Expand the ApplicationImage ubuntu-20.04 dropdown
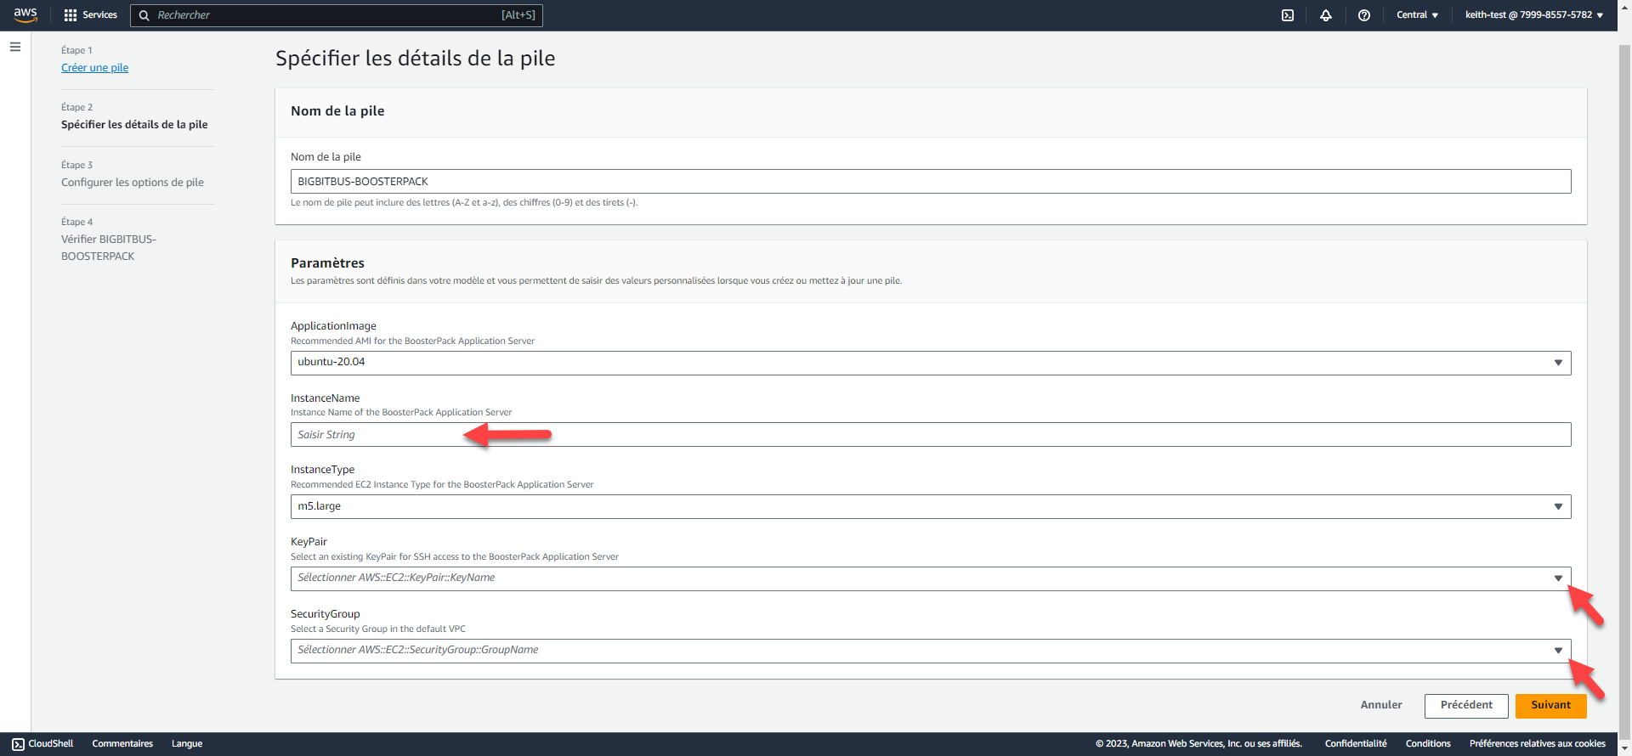Image resolution: width=1632 pixels, height=756 pixels. click(930, 363)
